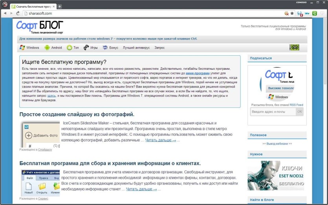This screenshot has width=328, height=205.
Task: Open the Топ menu section
Action: (76, 47)
